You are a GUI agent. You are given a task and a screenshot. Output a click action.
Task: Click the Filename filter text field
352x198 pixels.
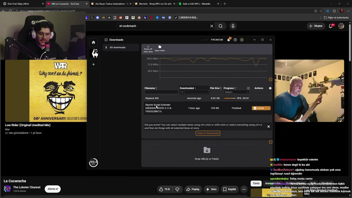click(x=161, y=92)
